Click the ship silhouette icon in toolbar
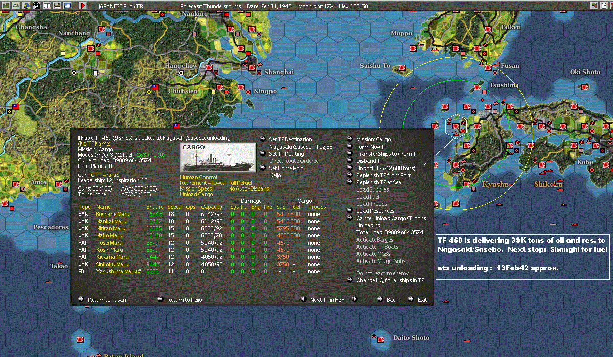Viewport: 613px width, 357px height. (16, 5)
